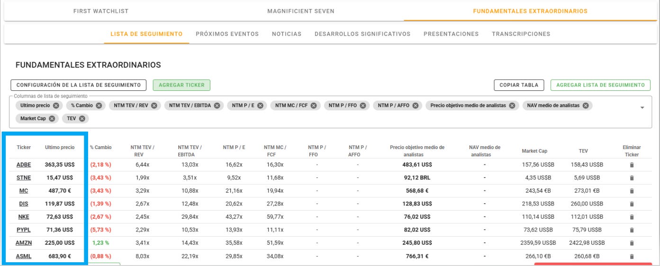Remove the NTM P / E chip
Viewport: 660px width, 266px height.
[260, 106]
